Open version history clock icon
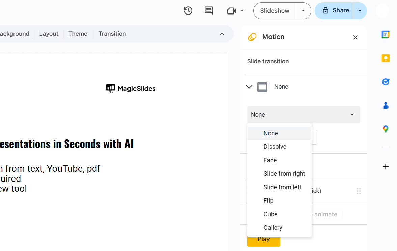Viewport: 397px width, 251px height. (188, 11)
